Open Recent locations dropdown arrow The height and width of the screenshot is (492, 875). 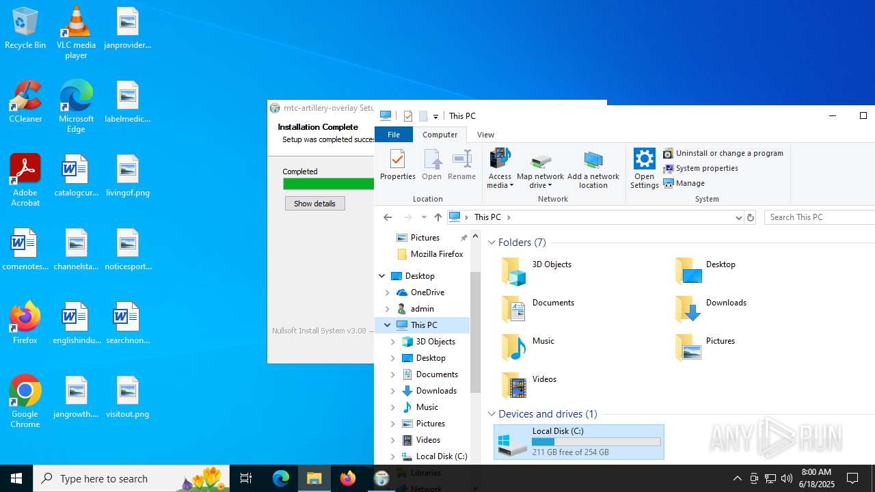(x=424, y=217)
